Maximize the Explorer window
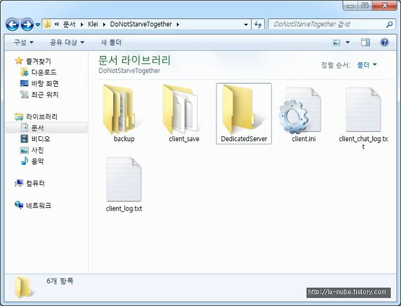401x306 pixels. tap(365, 6)
